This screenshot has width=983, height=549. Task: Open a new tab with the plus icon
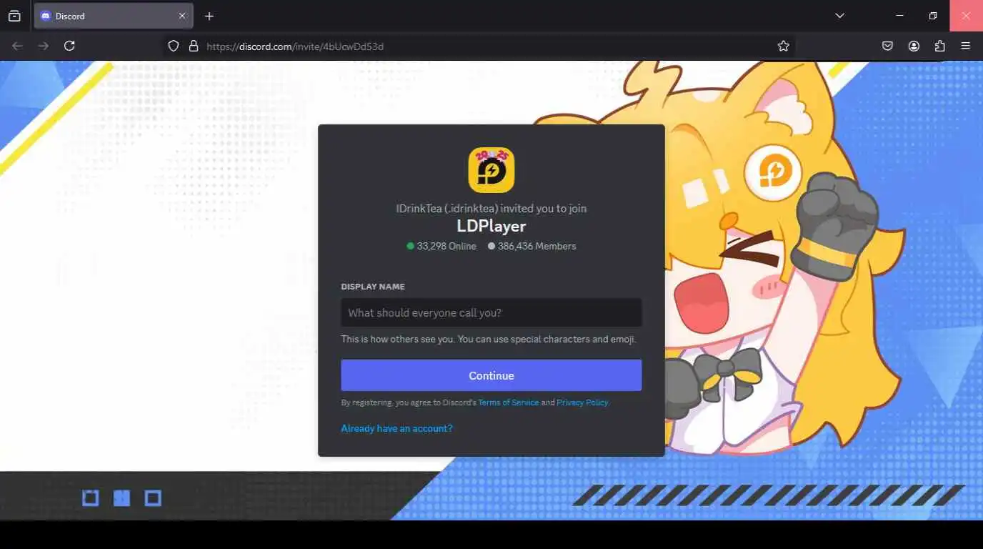coord(209,16)
